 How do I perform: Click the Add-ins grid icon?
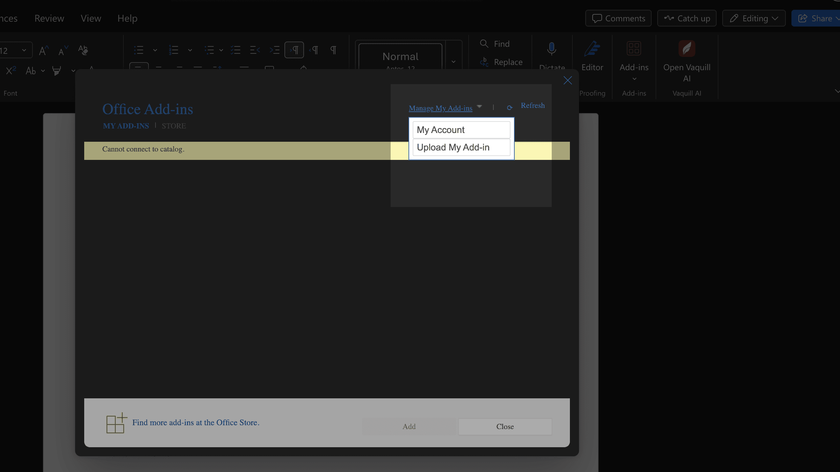pos(634,49)
